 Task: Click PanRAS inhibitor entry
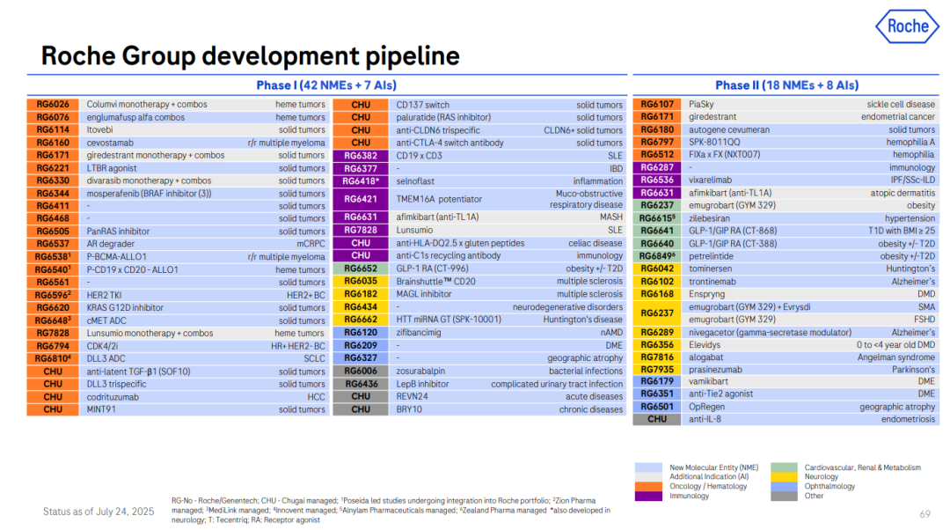118,232
